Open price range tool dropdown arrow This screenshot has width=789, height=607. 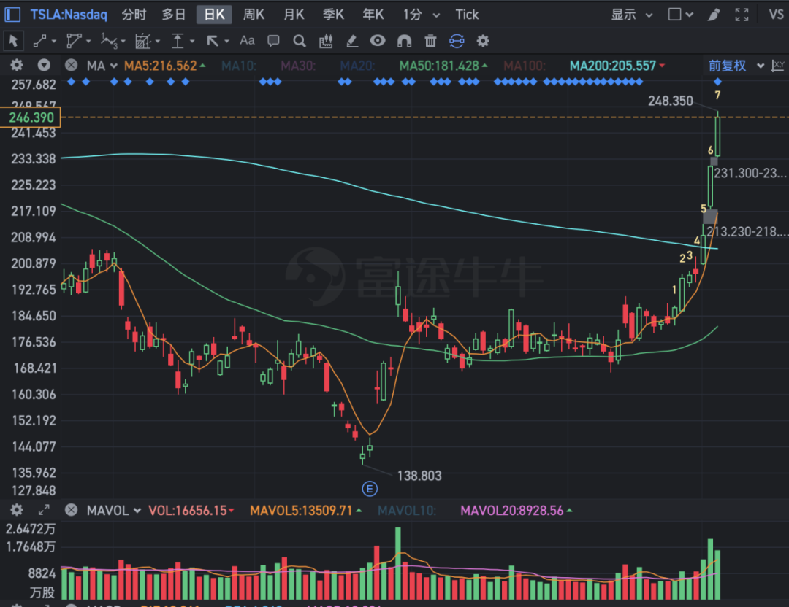pos(191,41)
